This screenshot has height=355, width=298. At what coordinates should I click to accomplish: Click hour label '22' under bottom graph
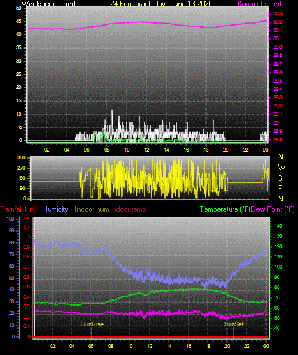(x=247, y=346)
